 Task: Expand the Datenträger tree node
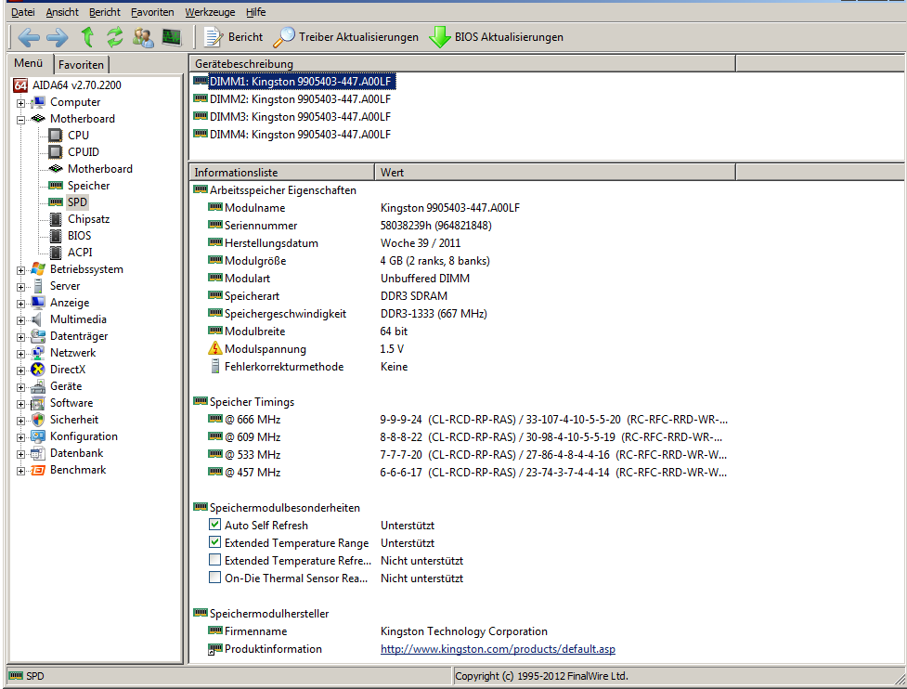click(x=20, y=337)
